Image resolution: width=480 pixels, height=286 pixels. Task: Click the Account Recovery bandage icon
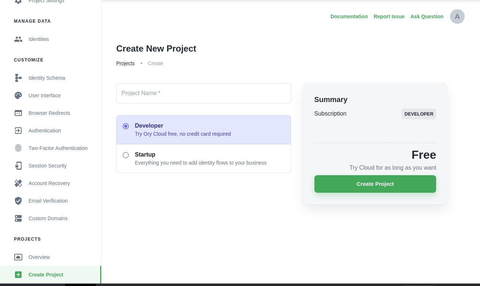point(18,183)
